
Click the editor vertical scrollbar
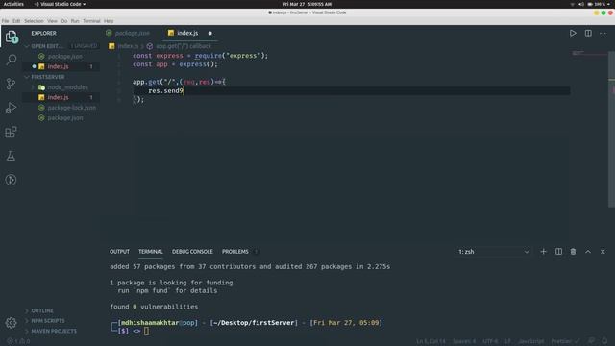[x=612, y=130]
